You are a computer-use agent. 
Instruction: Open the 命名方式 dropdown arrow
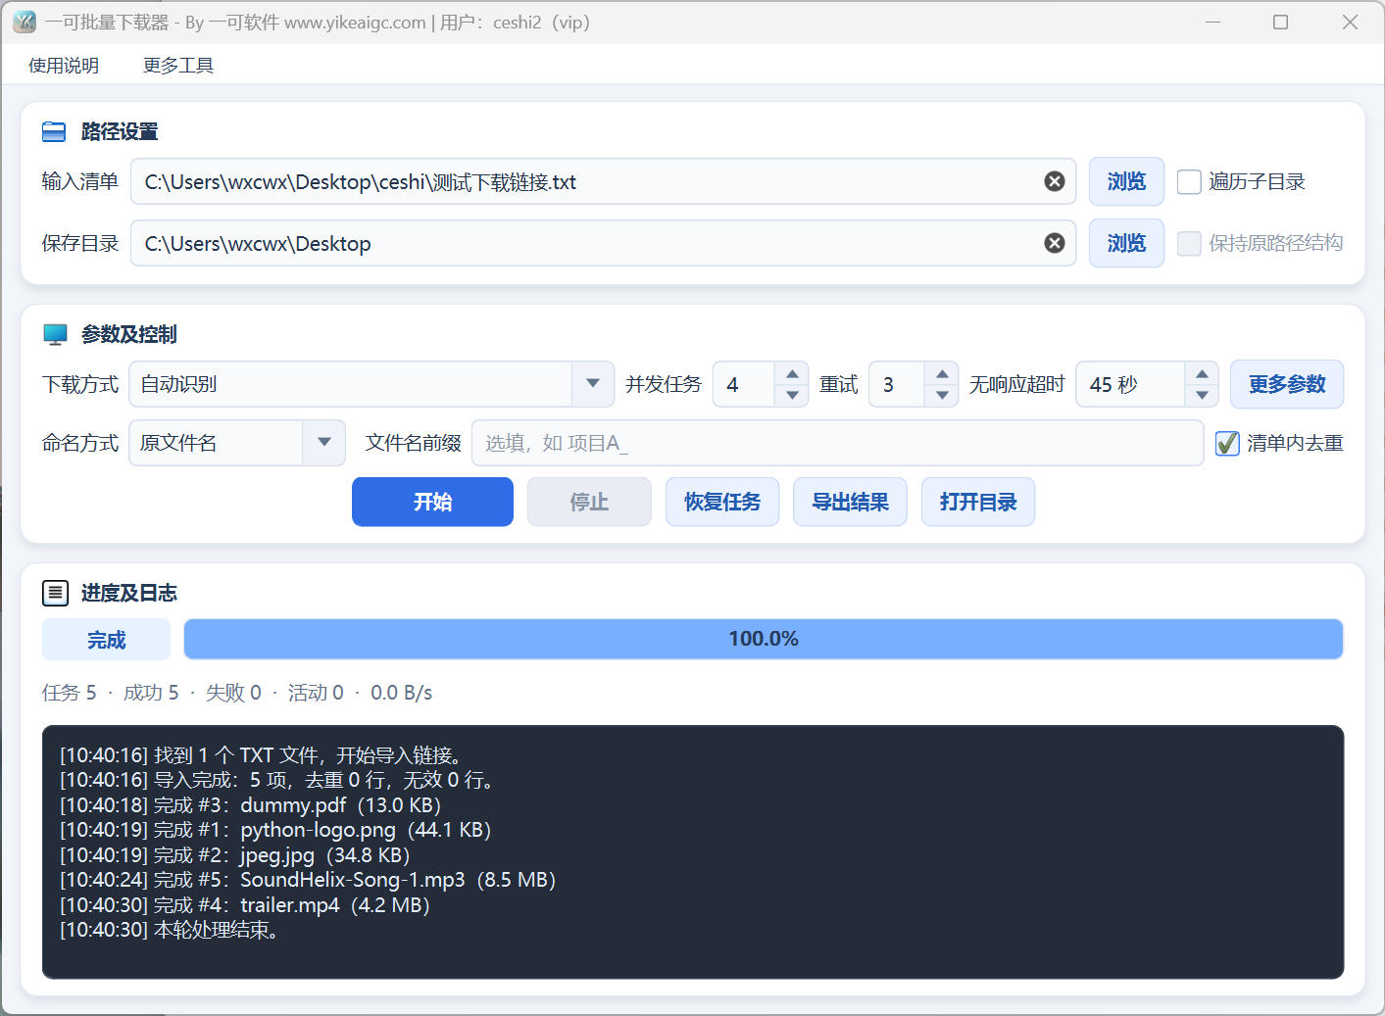(x=324, y=443)
